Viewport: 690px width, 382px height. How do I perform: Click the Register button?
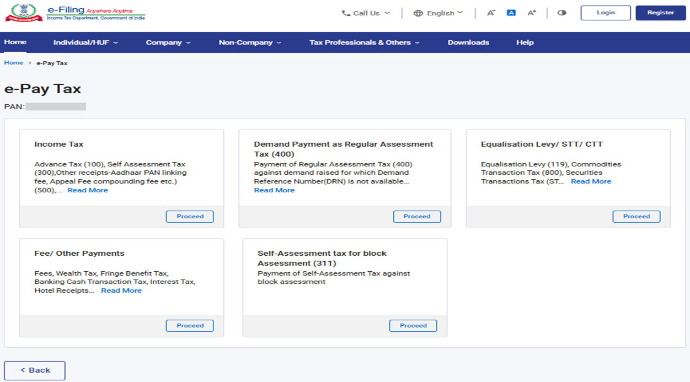(660, 13)
